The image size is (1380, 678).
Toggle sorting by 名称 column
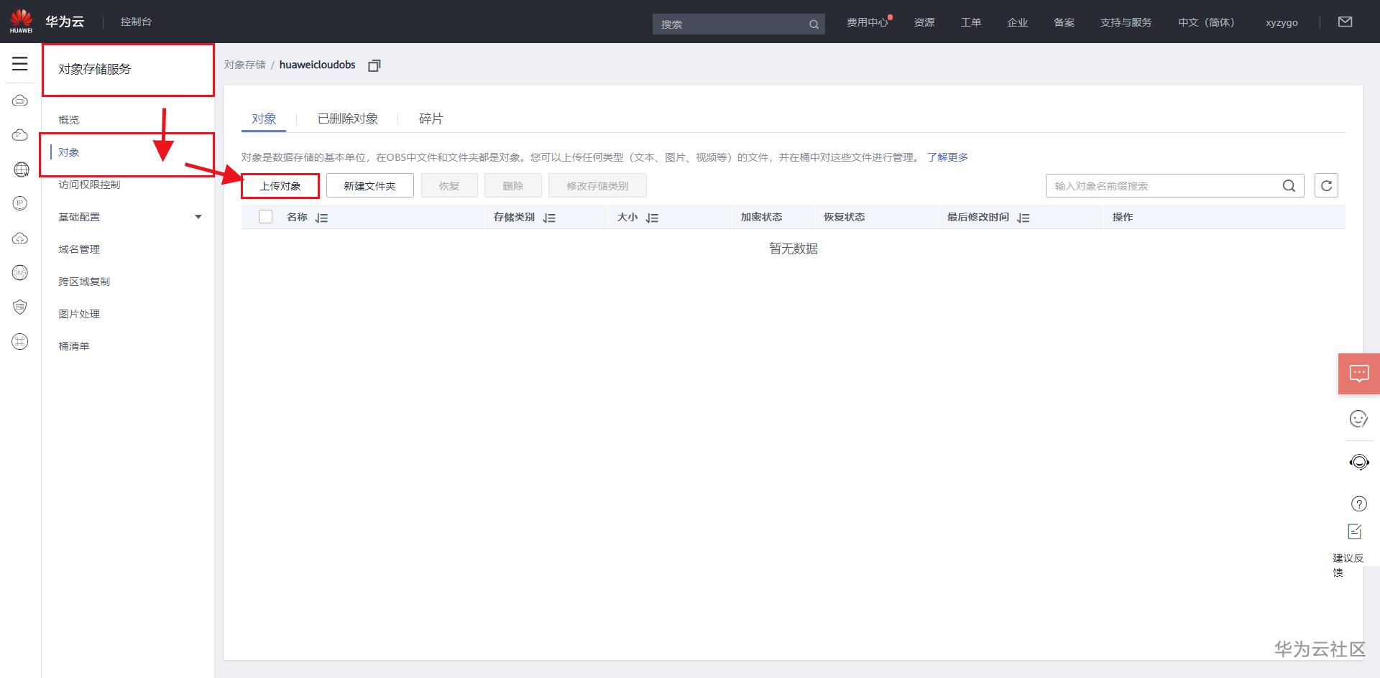(x=321, y=217)
